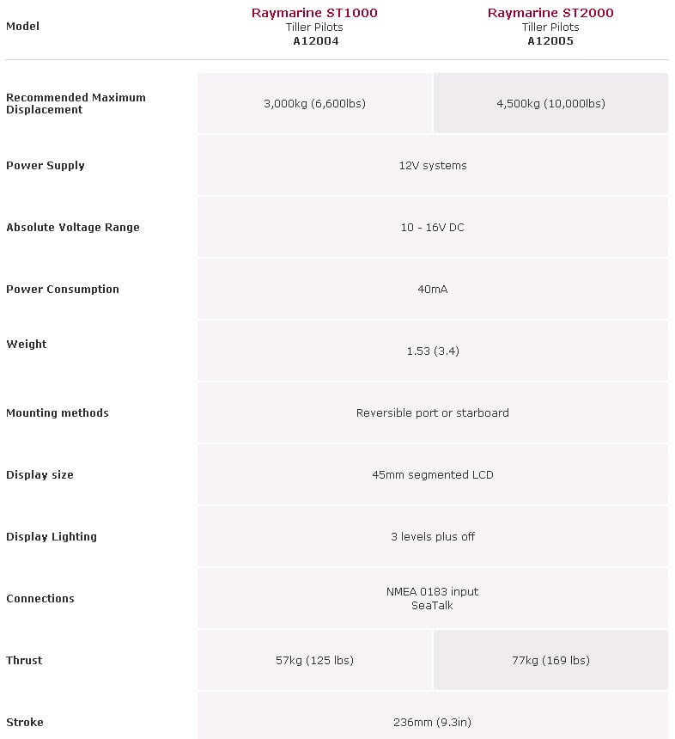
Task: Click the Recommended Maximum Displacement row label
Action: pyautogui.click(x=76, y=104)
